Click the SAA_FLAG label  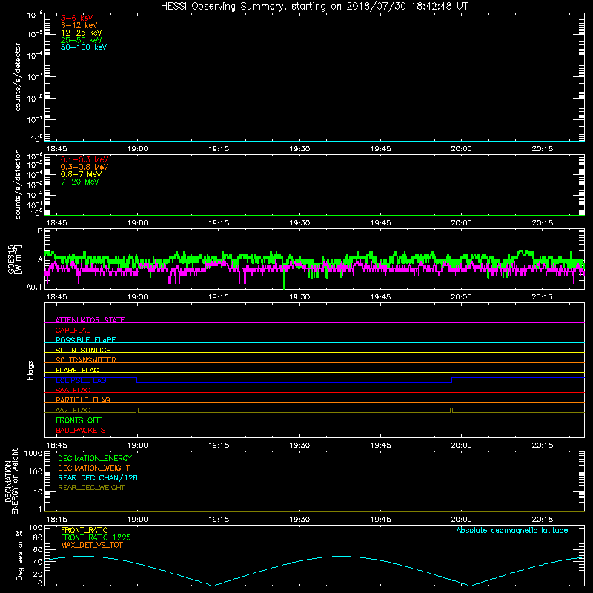(73, 390)
